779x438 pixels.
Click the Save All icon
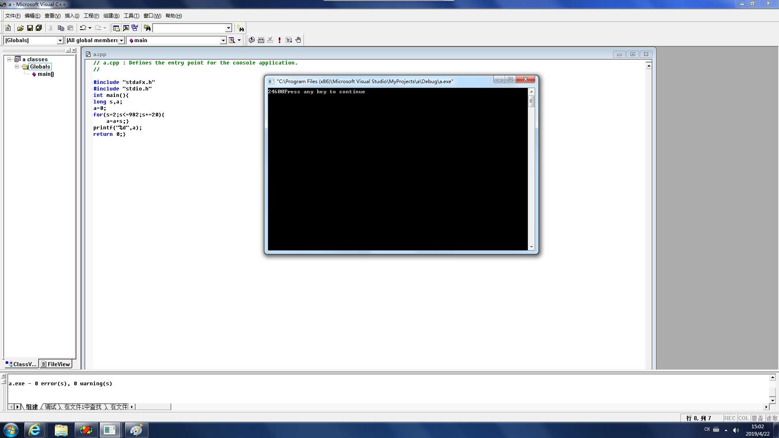pyautogui.click(x=39, y=28)
